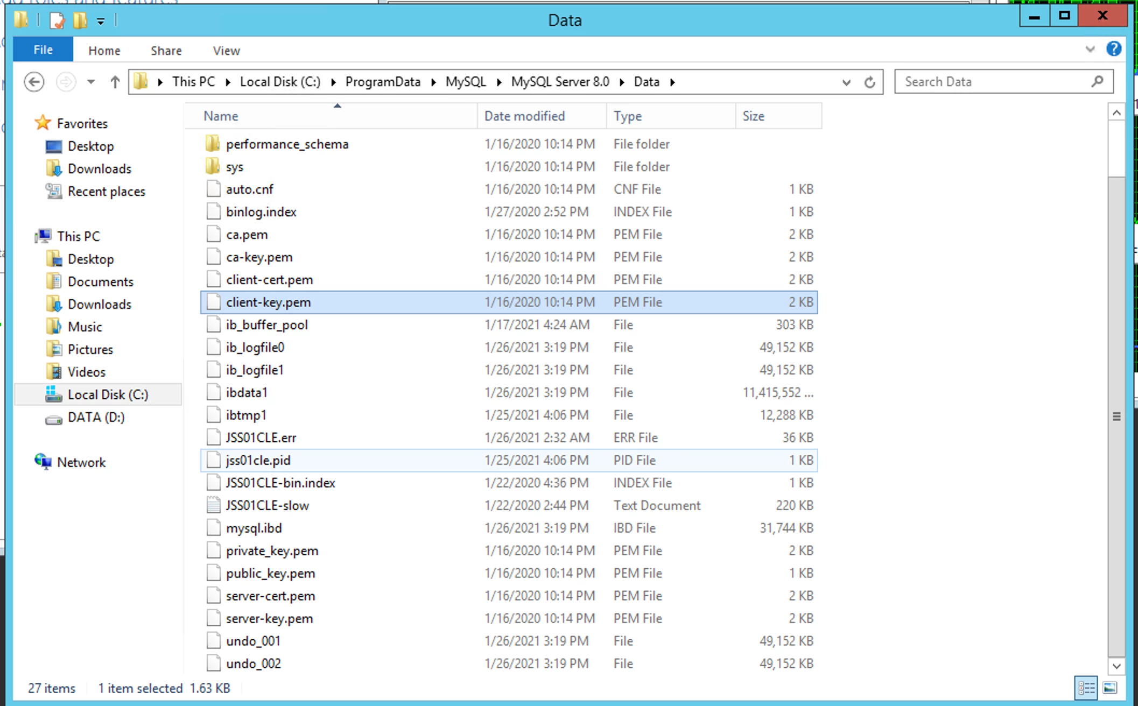Open the address bar history dropdown
This screenshot has width=1138, height=706.
click(x=846, y=82)
